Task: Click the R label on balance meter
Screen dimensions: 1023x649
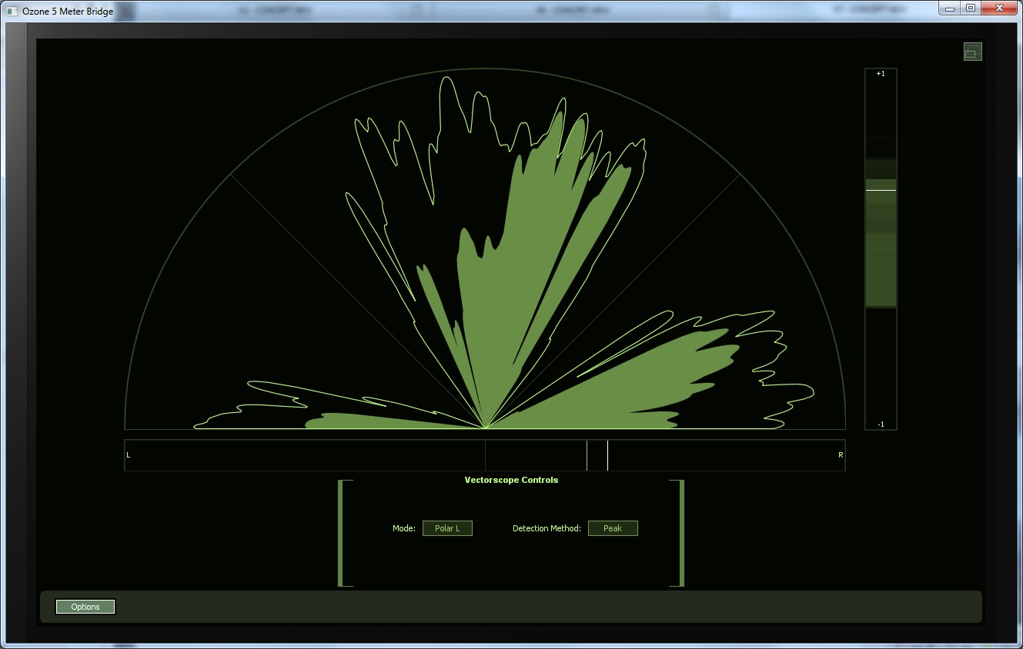Action: click(x=841, y=455)
